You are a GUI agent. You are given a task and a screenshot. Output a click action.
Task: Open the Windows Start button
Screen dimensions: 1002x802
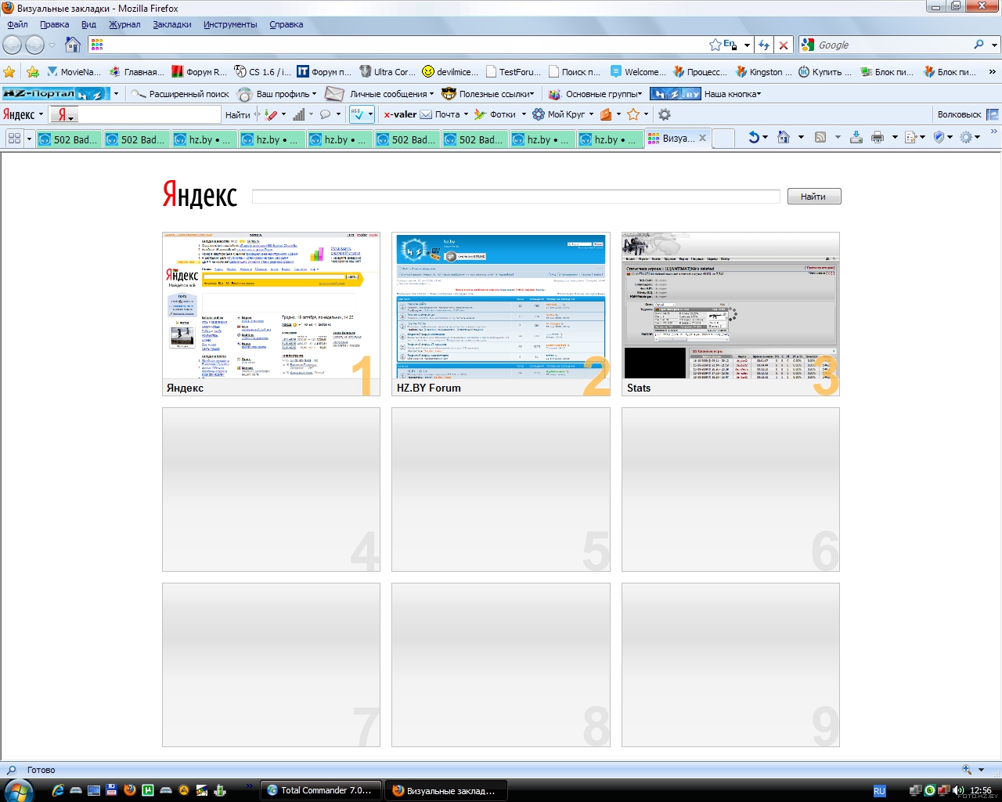click(17, 790)
